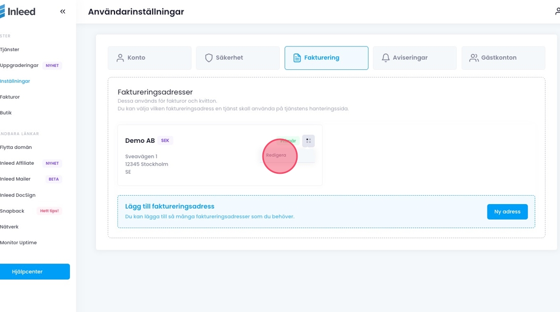Open the Hjälpcenter button
The image size is (560, 312).
pos(34,272)
